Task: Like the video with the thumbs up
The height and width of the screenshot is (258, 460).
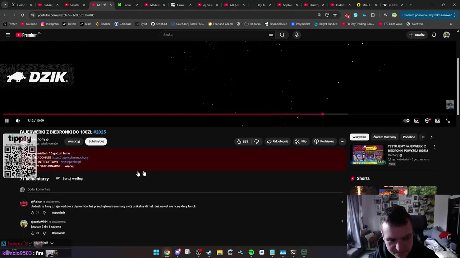Action: click(x=242, y=142)
